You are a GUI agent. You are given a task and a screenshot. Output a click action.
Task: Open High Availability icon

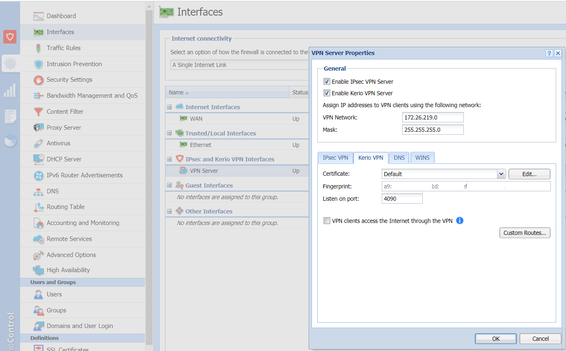point(39,270)
